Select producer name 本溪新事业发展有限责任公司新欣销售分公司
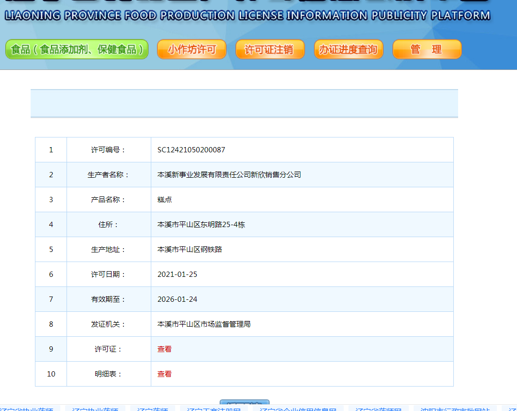 point(229,175)
